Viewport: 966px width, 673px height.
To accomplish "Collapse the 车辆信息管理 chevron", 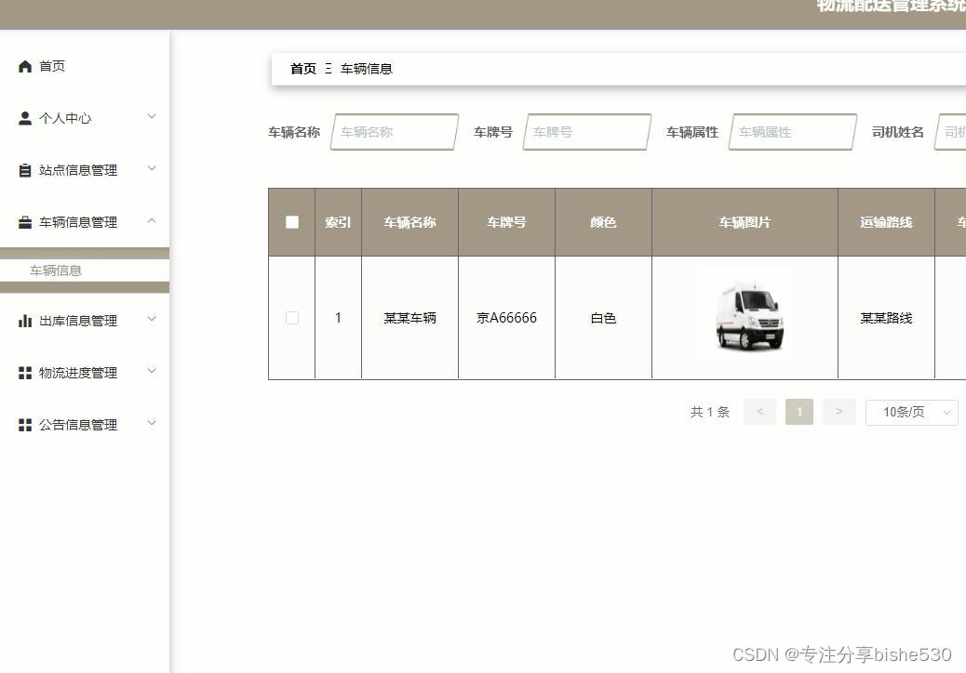I will coord(152,220).
